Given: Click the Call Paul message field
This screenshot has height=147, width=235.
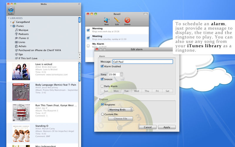Looking at the screenshot, I should (x=143, y=62).
